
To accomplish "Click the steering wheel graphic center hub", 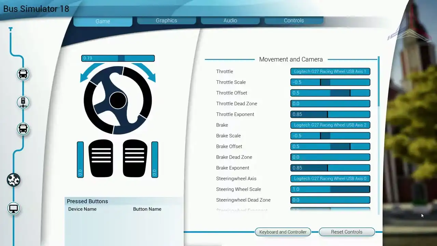I will (x=118, y=100).
